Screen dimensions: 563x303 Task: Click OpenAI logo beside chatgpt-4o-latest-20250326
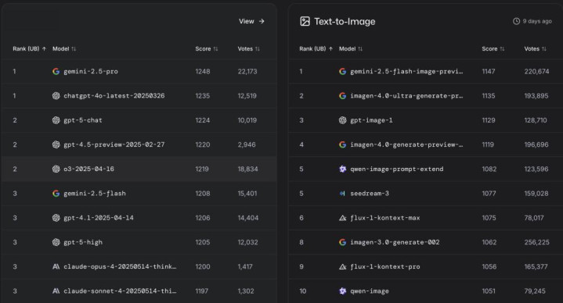56,95
